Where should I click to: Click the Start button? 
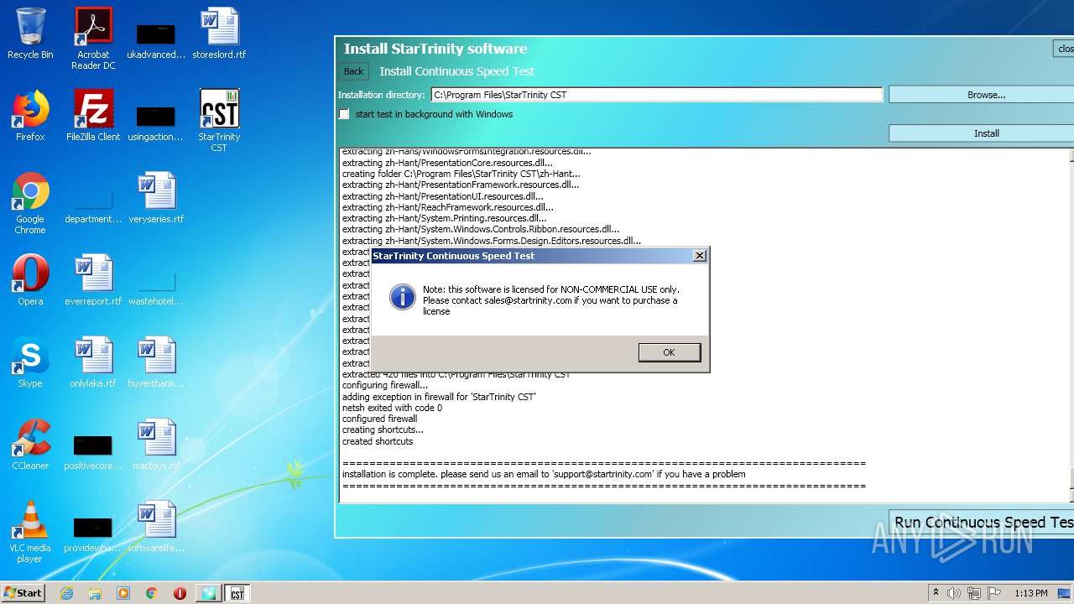pos(23,592)
